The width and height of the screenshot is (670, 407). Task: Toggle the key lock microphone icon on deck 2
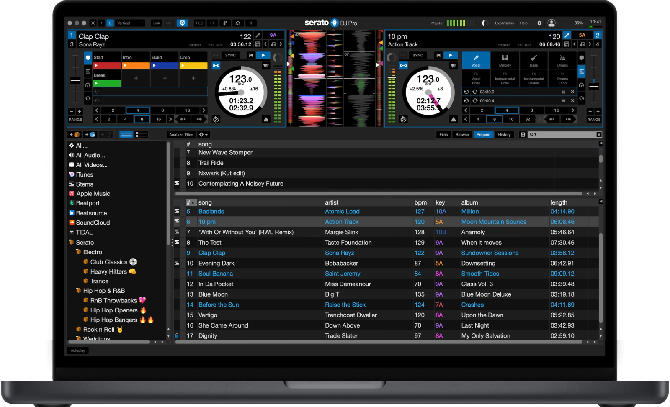(567, 35)
